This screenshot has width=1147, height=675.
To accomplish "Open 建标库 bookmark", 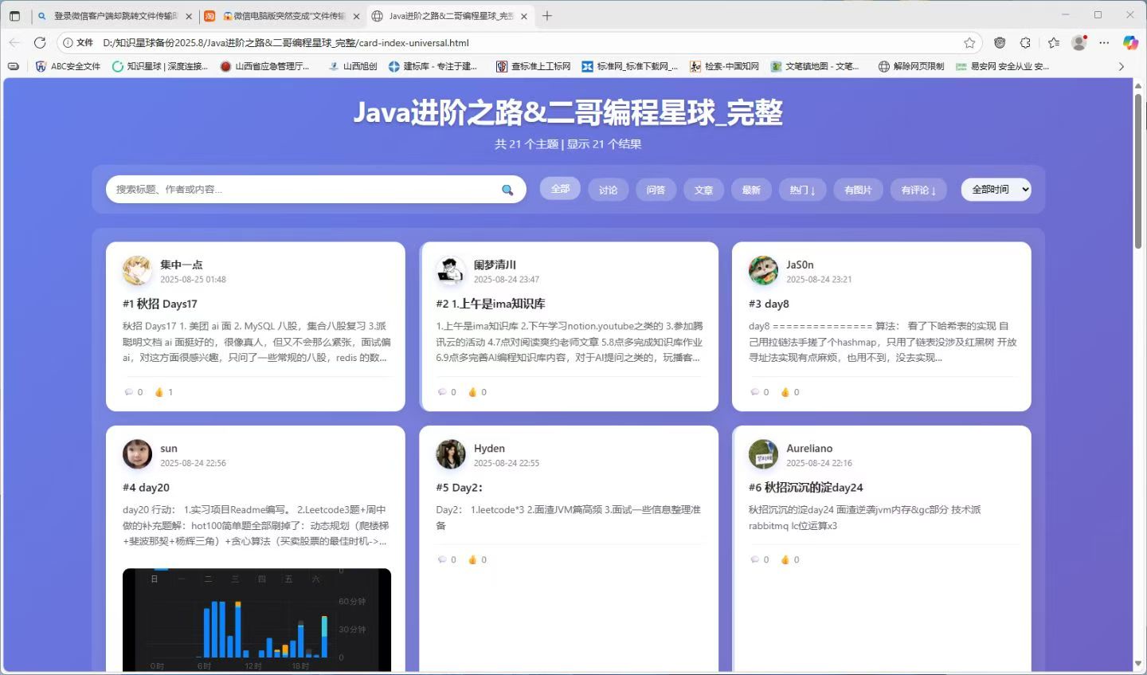I will (433, 67).
